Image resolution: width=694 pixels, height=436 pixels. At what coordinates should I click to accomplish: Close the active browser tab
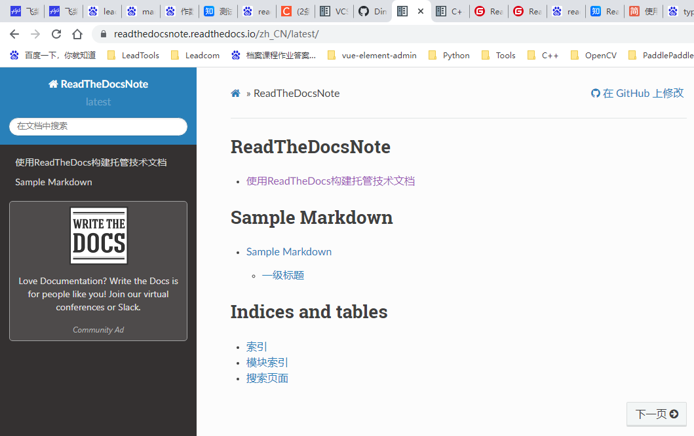click(421, 11)
